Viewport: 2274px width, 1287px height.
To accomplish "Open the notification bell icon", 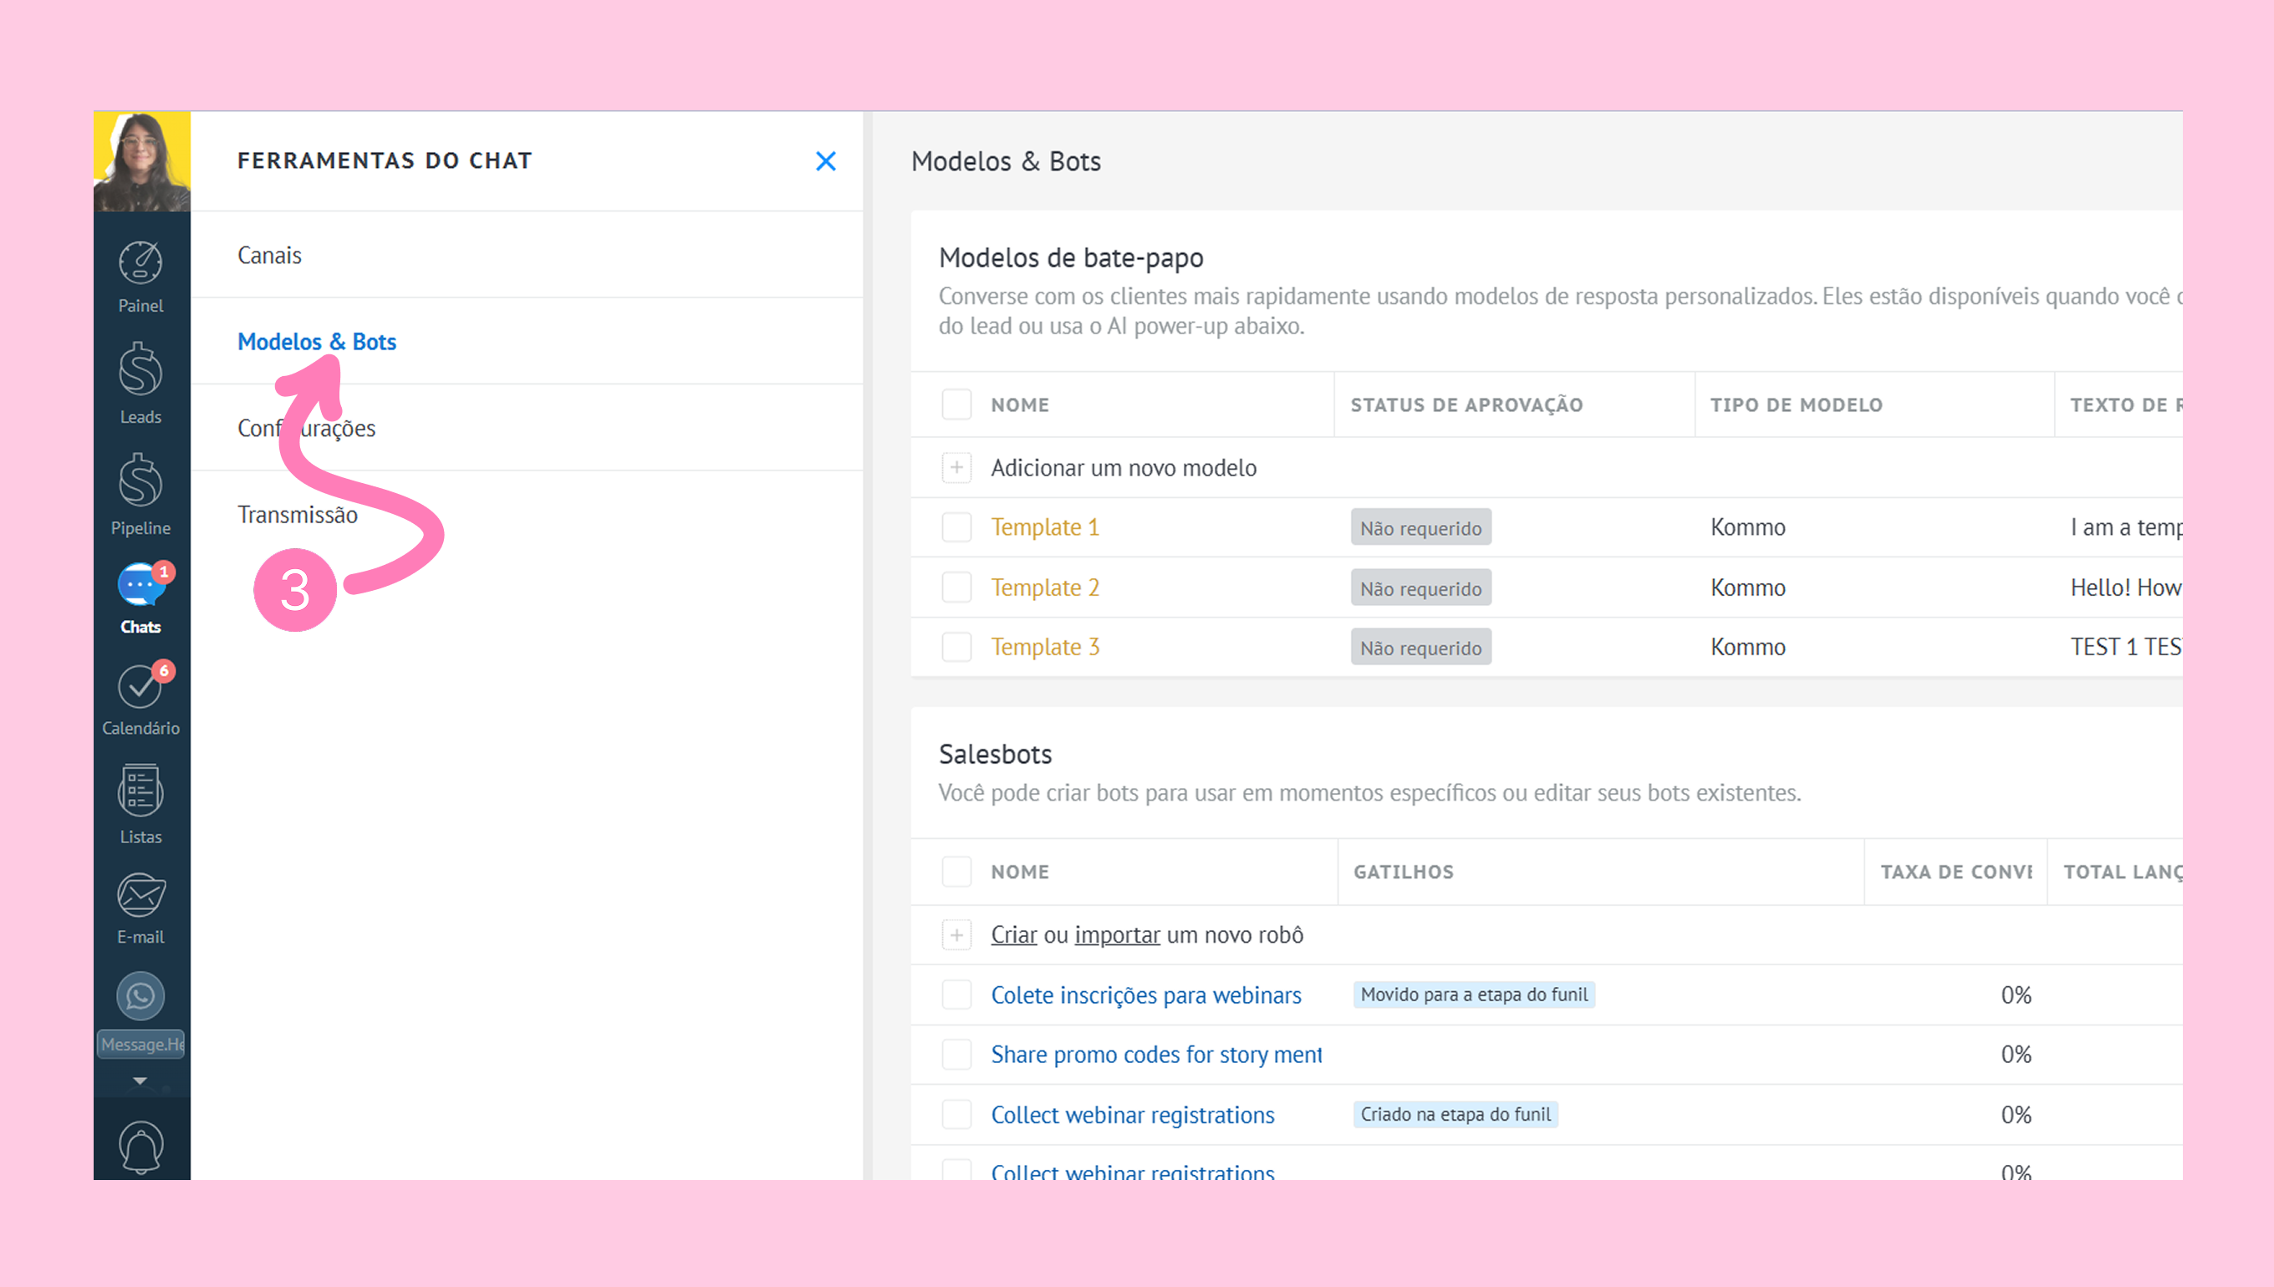I will click(x=140, y=1147).
